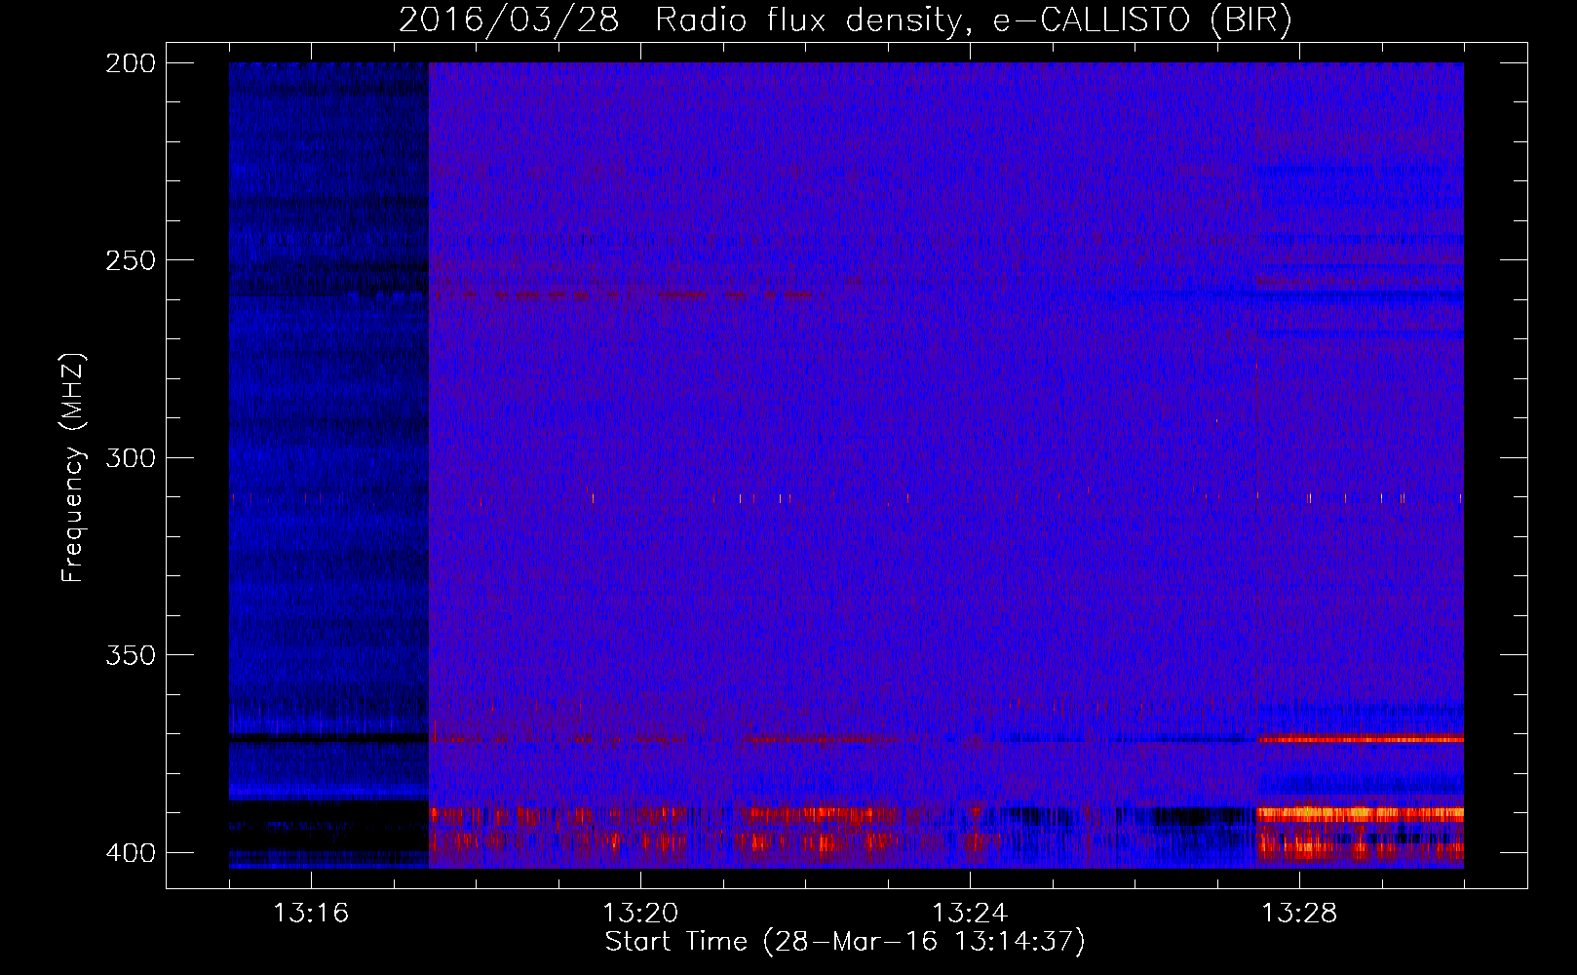Screen dimensions: 1577x975
Task: Click the 13:28 time tick label
Action: point(1299,913)
